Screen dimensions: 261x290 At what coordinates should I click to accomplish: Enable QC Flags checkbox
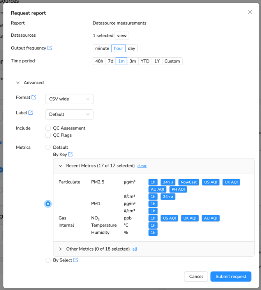tap(48, 135)
